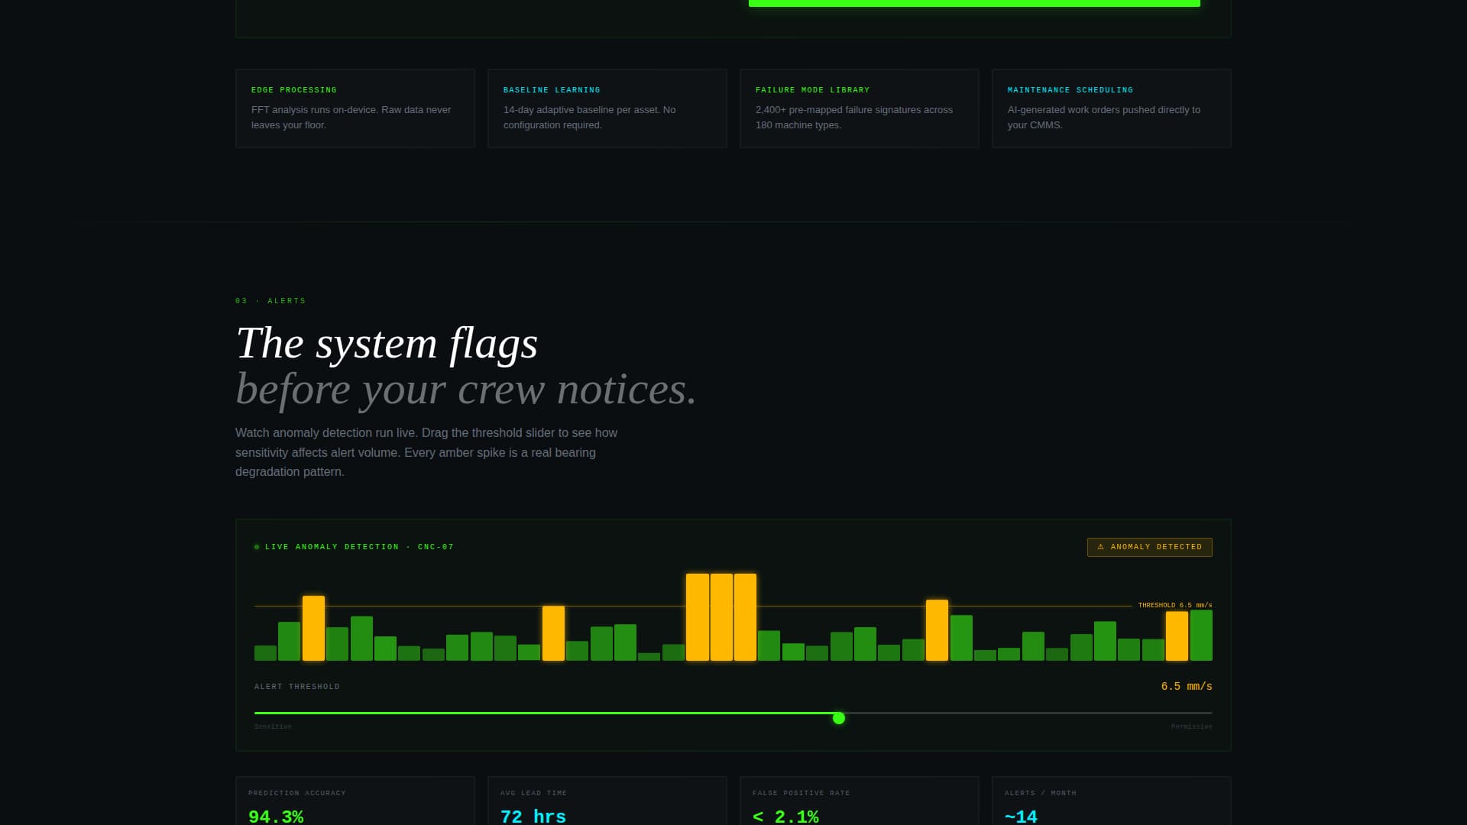Image resolution: width=1467 pixels, height=825 pixels.
Task: Click the ~14 alerts per month value
Action: (x=1021, y=817)
